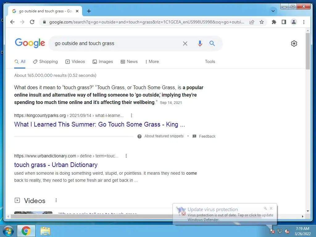Click the vertical scrollbar thumb

[x=308, y=51]
